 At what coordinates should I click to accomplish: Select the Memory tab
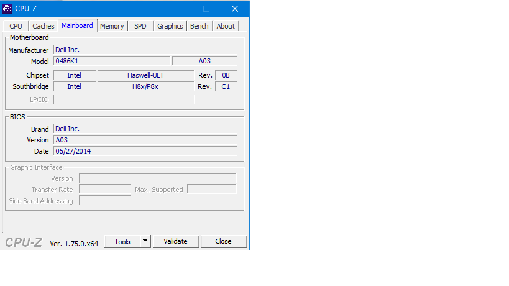[x=112, y=26]
